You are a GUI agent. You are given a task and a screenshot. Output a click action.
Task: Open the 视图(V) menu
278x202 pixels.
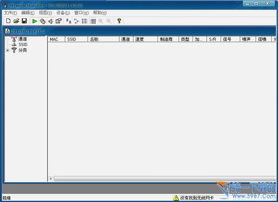(x=46, y=13)
